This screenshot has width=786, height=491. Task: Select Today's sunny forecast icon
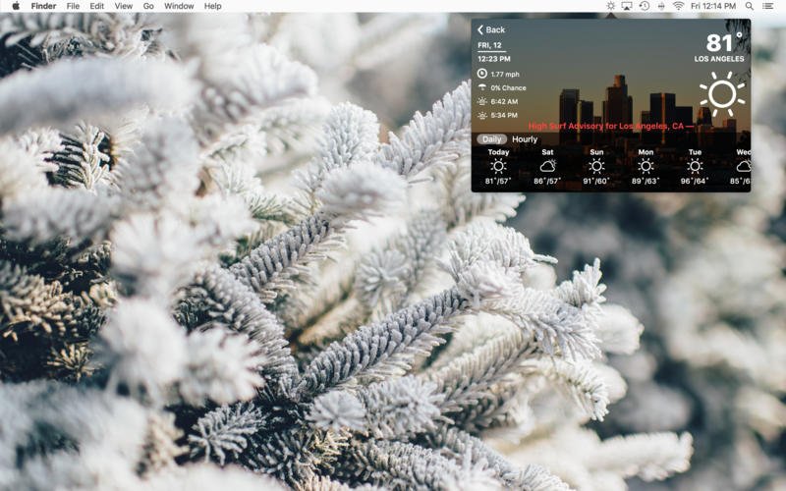tap(498, 166)
